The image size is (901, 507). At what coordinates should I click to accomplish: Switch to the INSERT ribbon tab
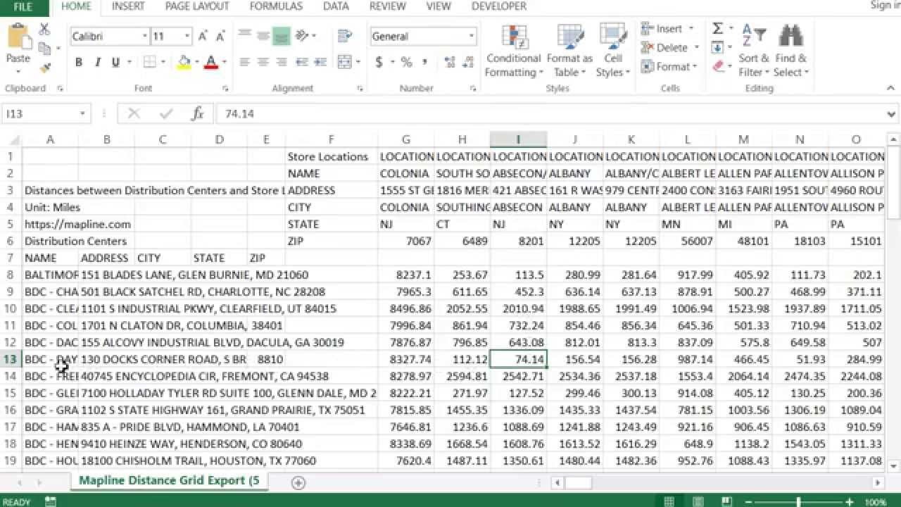tap(128, 6)
